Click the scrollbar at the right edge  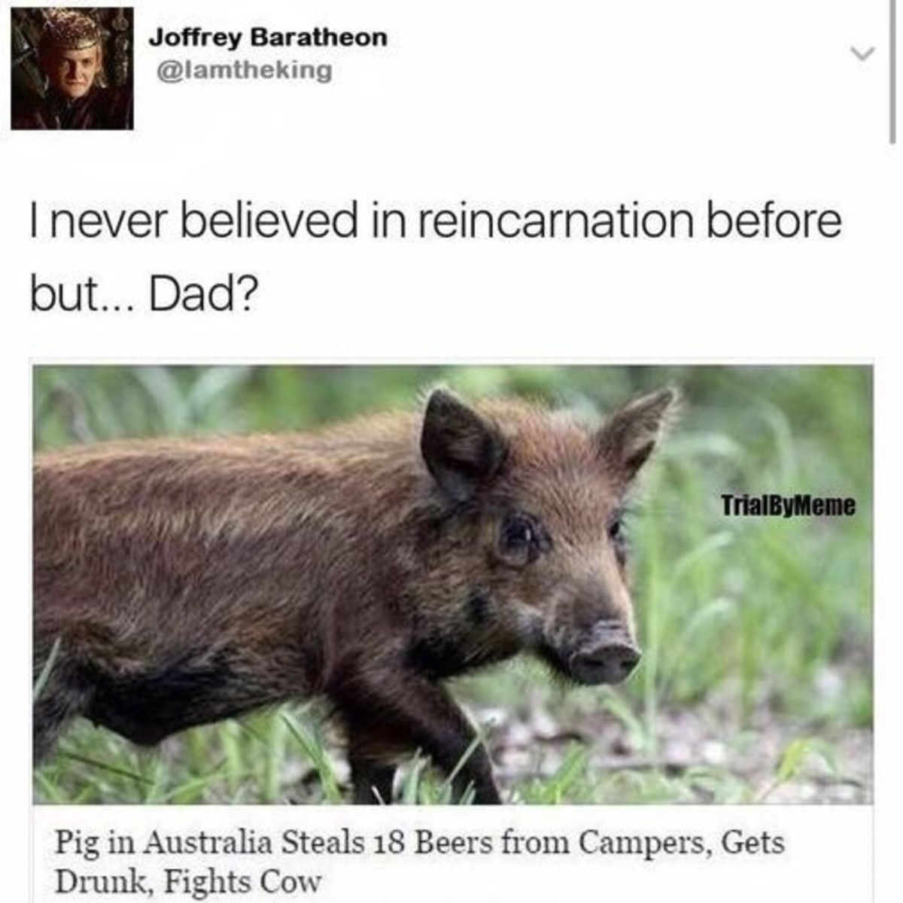pos(892,71)
